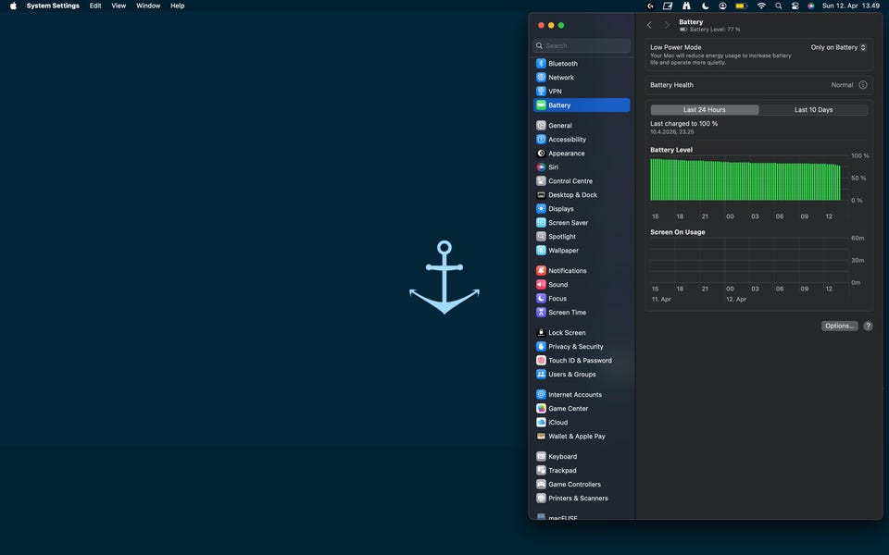
Task: Open the Wallpaper settings pane
Action: point(563,251)
